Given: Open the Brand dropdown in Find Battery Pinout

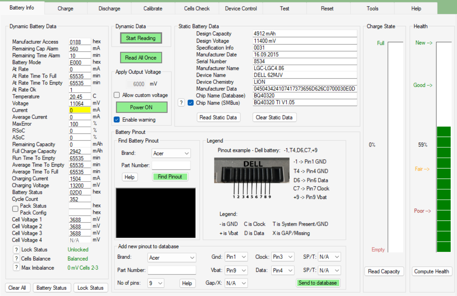Looking at the screenshot, I should (x=171, y=153).
